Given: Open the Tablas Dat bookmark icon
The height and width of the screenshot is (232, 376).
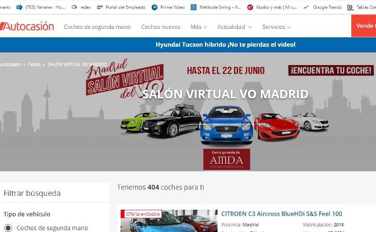Looking at the screenshot, I should (350, 7).
